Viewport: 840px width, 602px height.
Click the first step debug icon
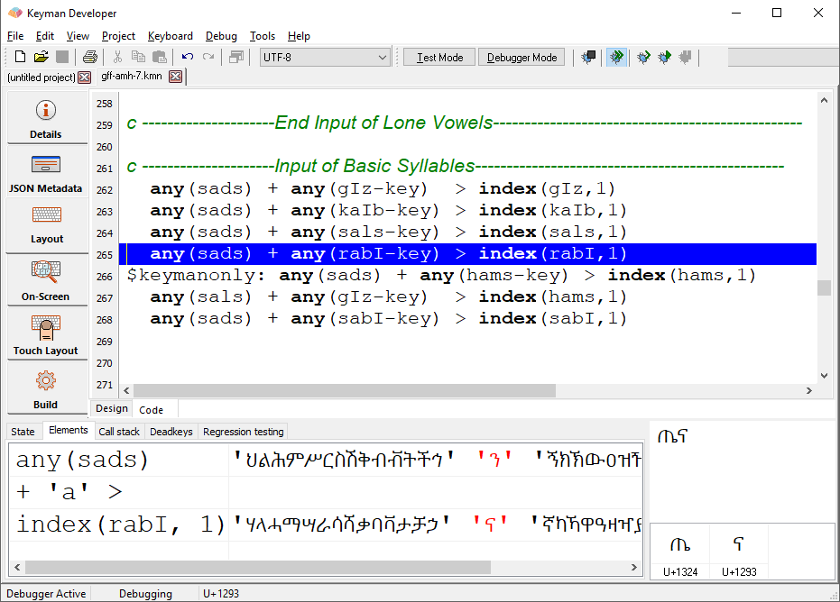[643, 57]
